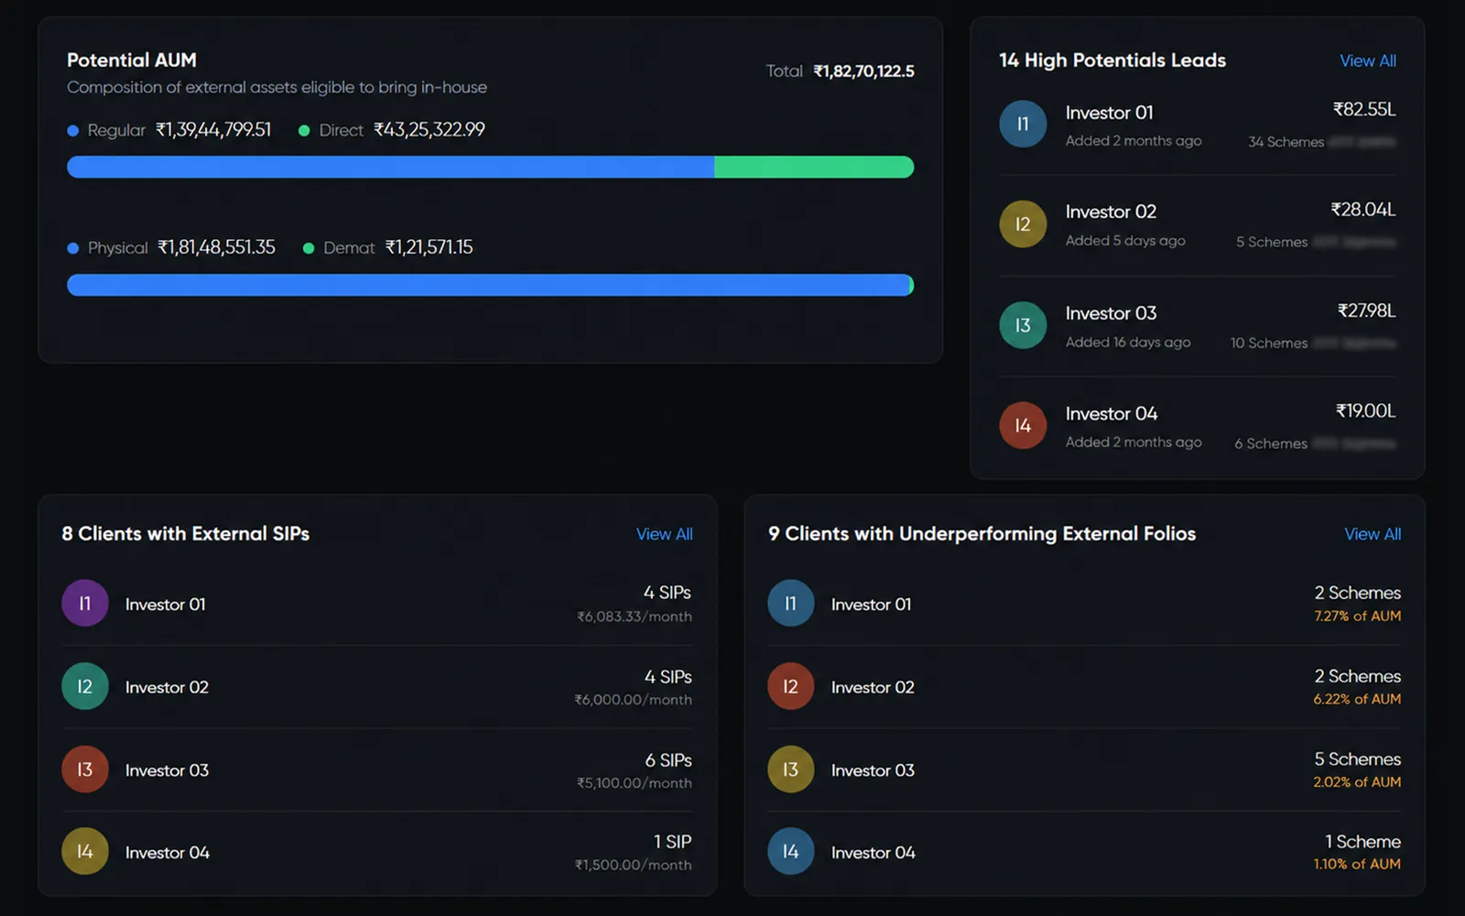Click the Regular ₹1,39,44,799.51 amount

213,130
